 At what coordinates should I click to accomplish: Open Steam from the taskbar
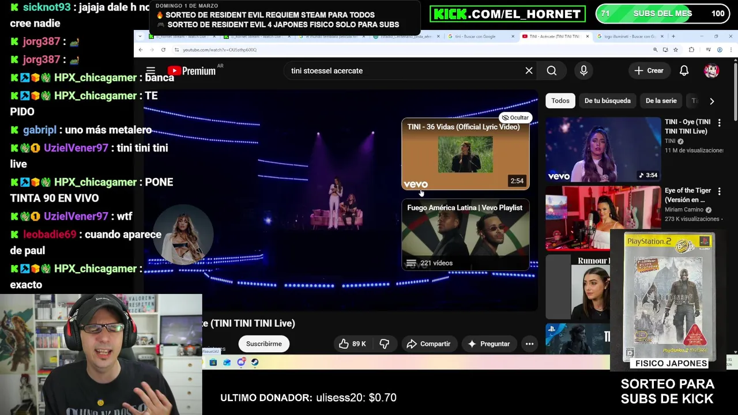(255, 363)
